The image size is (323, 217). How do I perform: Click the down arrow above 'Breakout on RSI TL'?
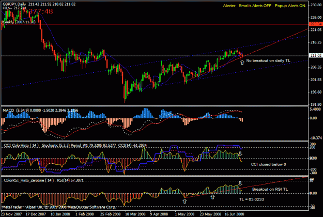coord(240,183)
